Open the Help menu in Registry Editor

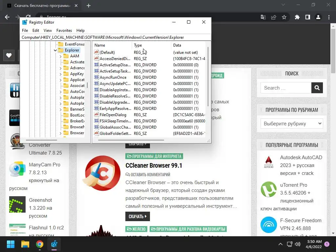coord(81,31)
